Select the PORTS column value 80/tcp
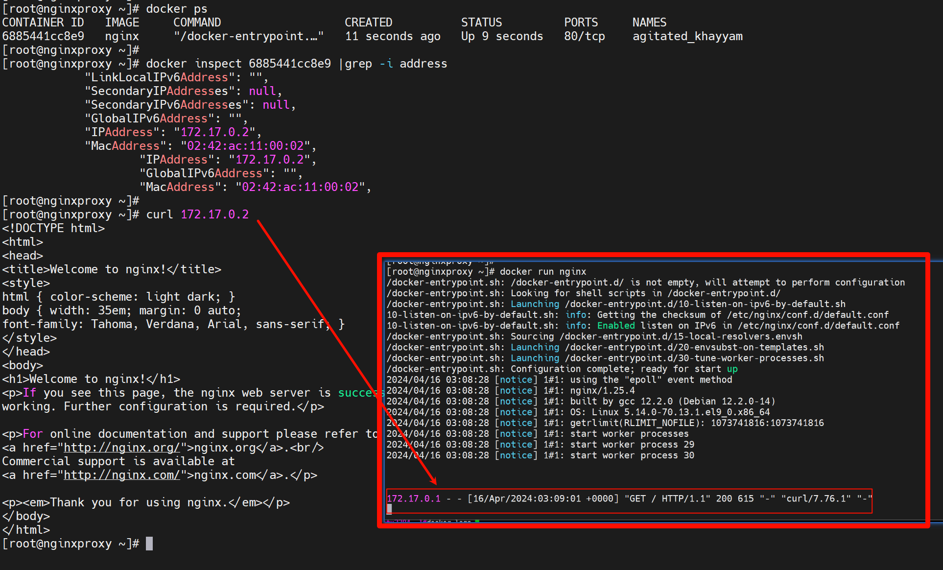 pos(581,36)
